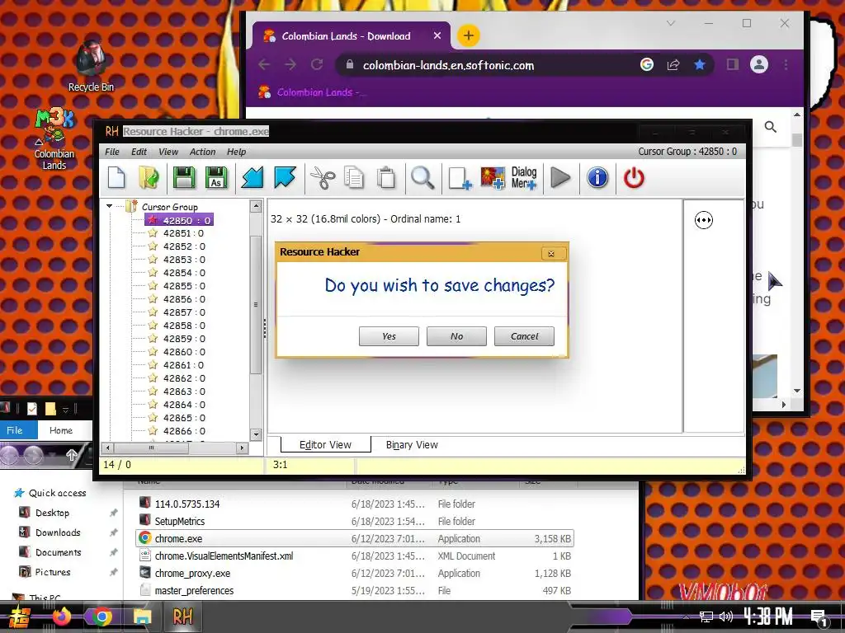This screenshot has width=845, height=633.
Task: Select the 114.0.5735.134 folder
Action: [355, 504]
